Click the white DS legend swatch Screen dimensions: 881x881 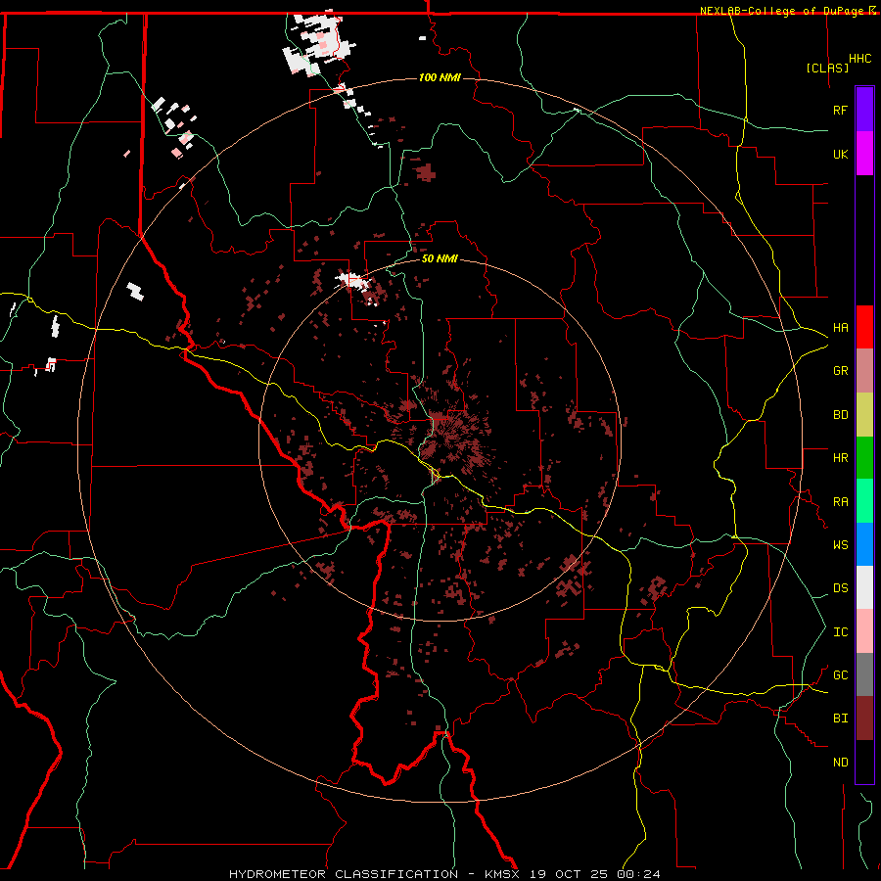(864, 587)
